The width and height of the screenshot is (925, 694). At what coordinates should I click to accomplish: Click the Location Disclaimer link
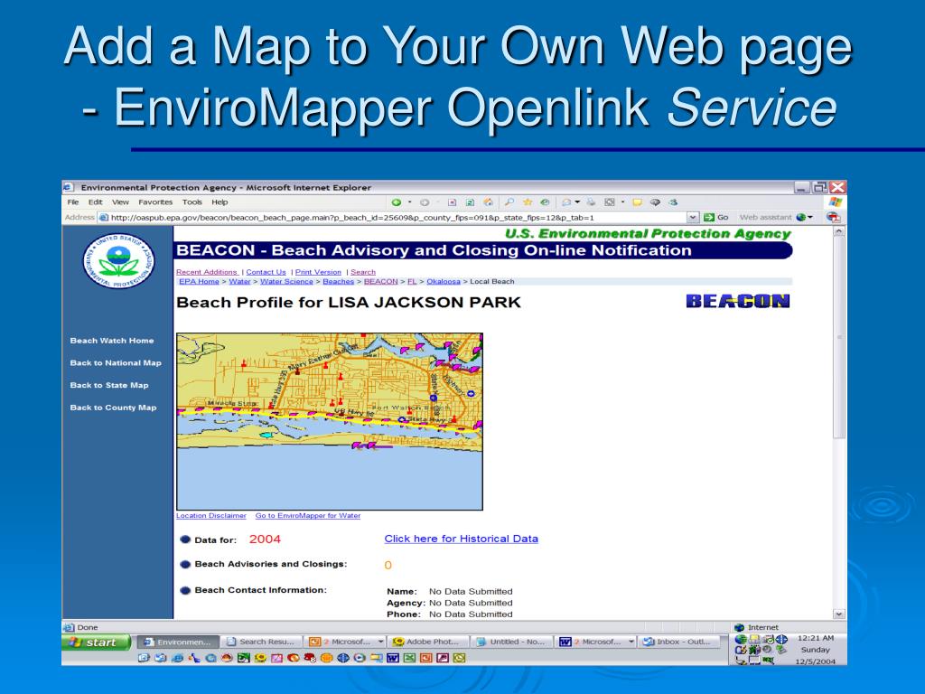pos(211,516)
